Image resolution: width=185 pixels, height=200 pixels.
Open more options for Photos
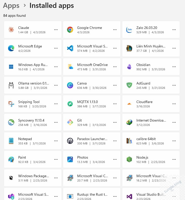(x=115, y=159)
